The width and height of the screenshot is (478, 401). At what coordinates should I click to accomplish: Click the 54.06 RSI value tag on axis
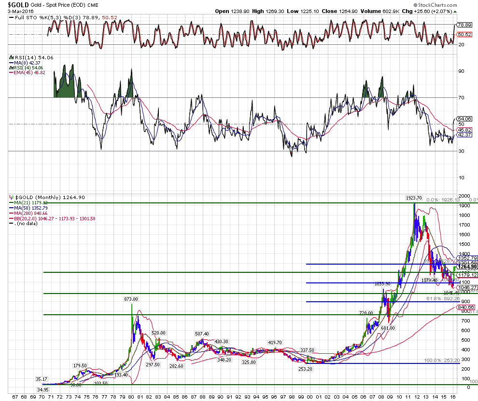point(464,119)
